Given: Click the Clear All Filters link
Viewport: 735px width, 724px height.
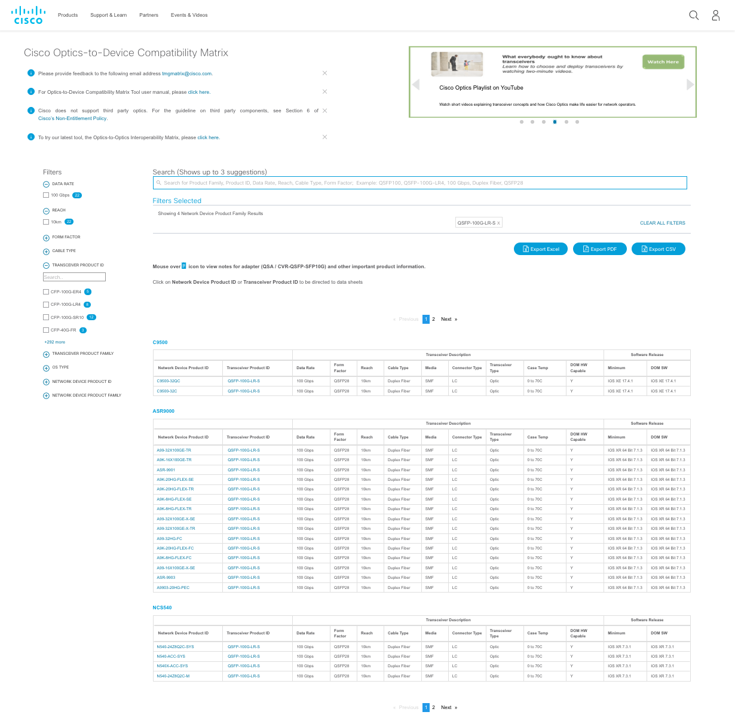Looking at the screenshot, I should pyautogui.click(x=662, y=223).
